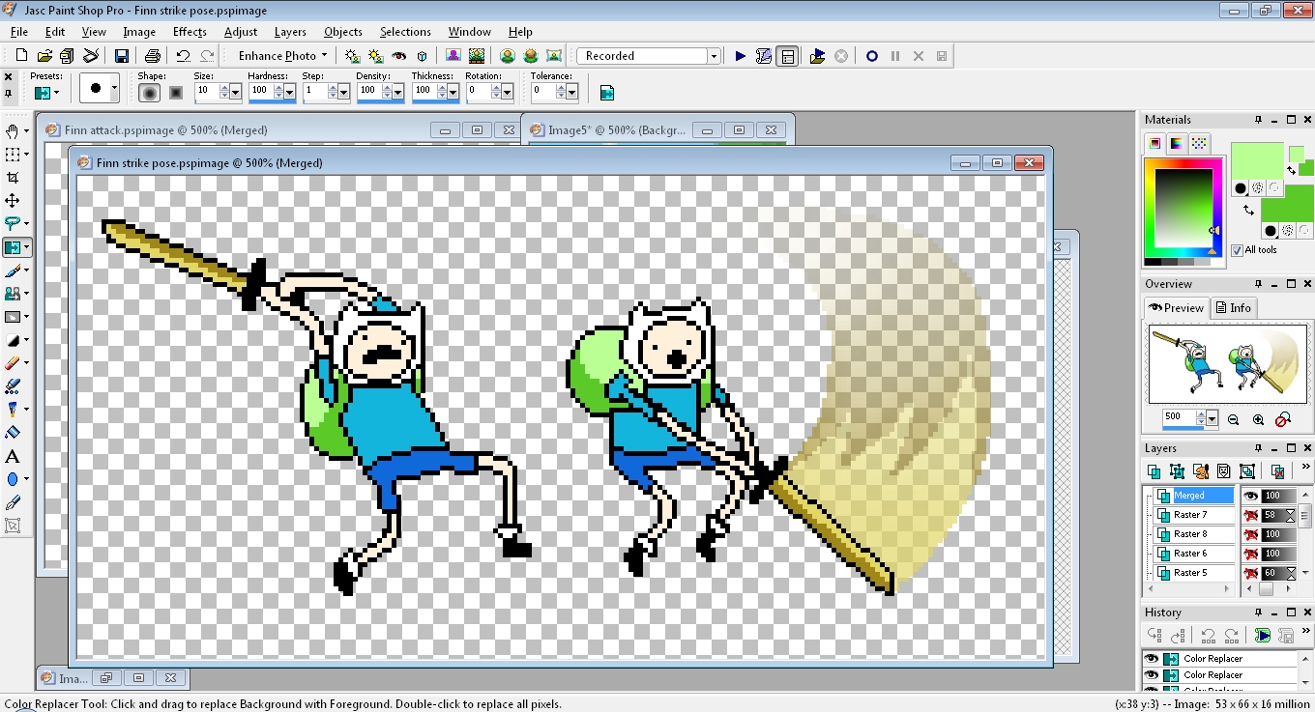
Task: Open the File menu
Action: (19, 32)
